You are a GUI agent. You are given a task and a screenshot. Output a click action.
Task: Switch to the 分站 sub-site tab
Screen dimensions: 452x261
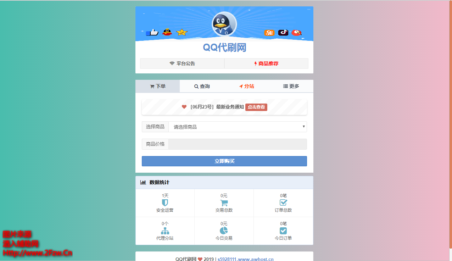pos(246,86)
